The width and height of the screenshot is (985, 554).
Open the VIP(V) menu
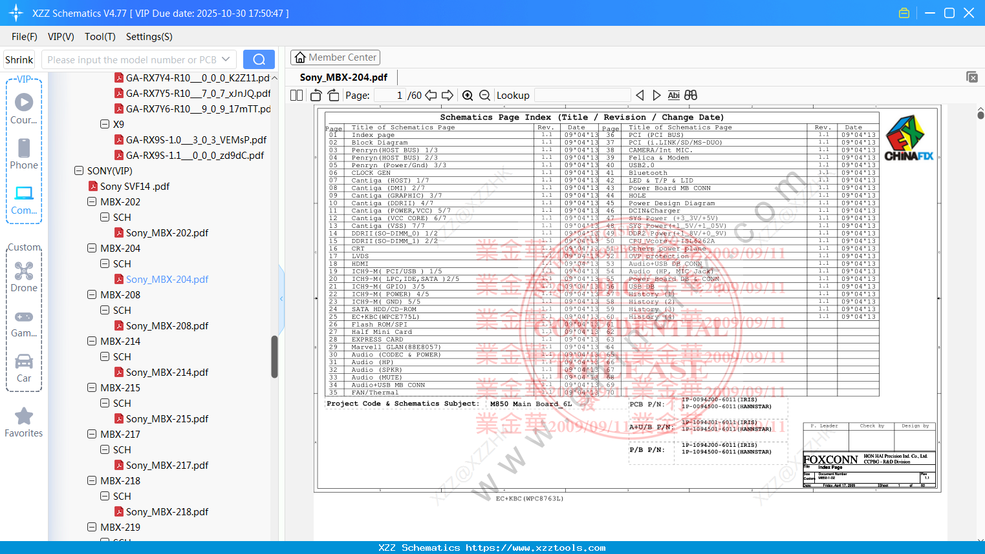click(61, 37)
